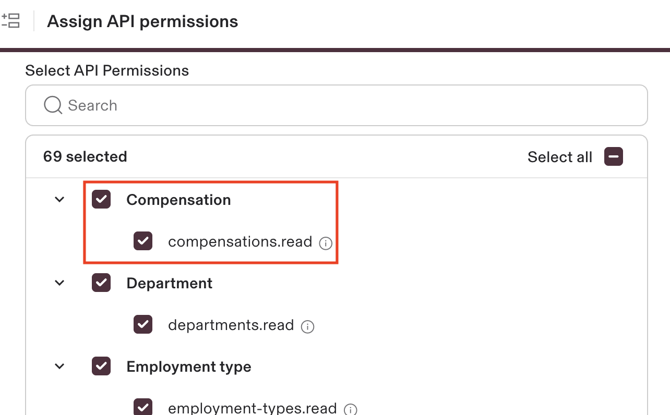The height and width of the screenshot is (415, 670).
Task: Toggle the Select all checkbox
Action: (613, 157)
